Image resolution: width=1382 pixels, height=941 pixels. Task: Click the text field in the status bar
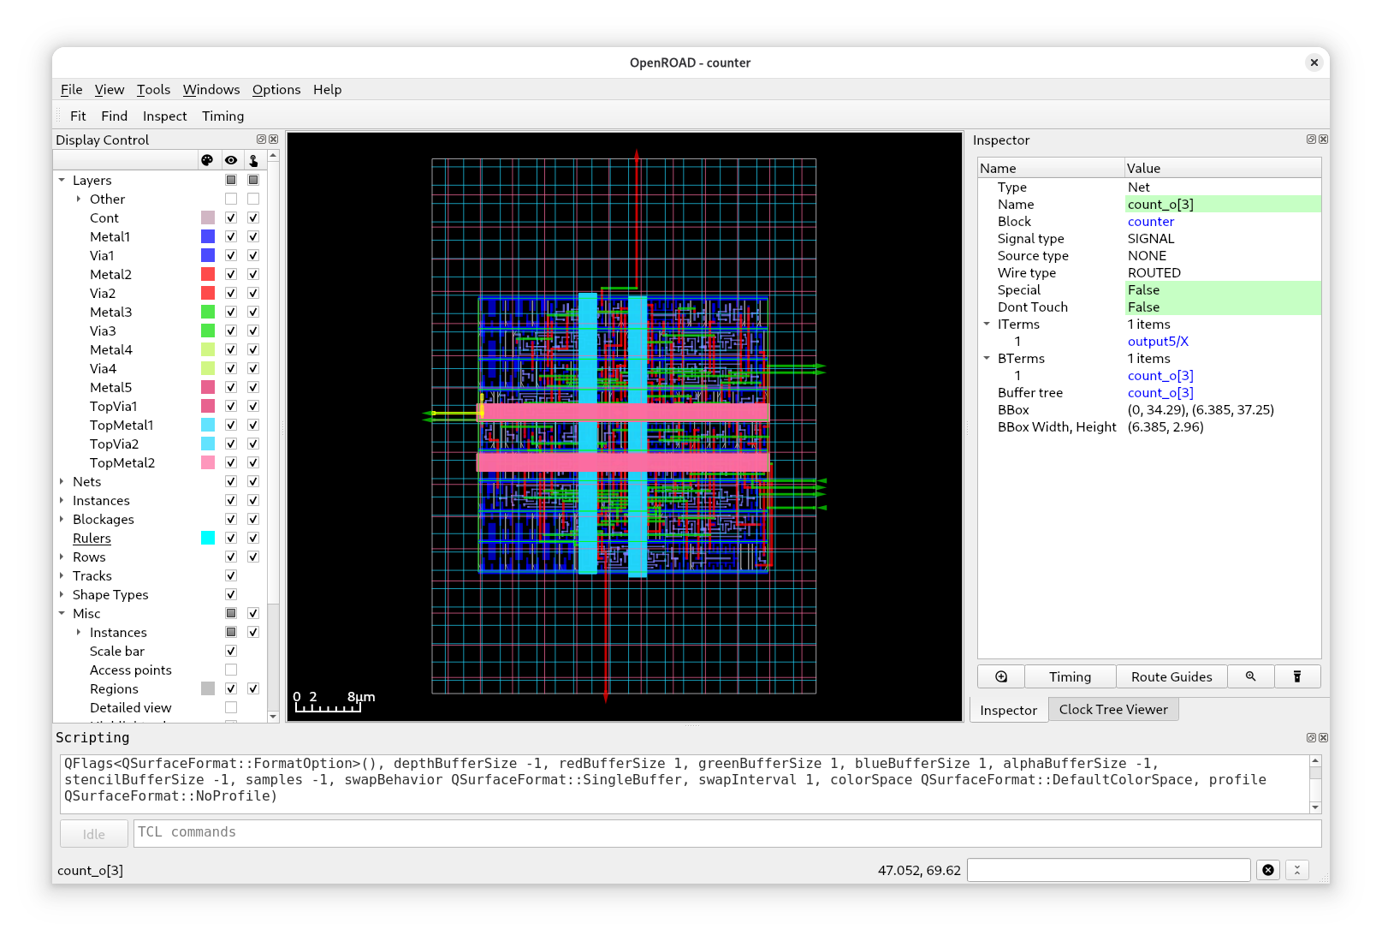click(1109, 870)
